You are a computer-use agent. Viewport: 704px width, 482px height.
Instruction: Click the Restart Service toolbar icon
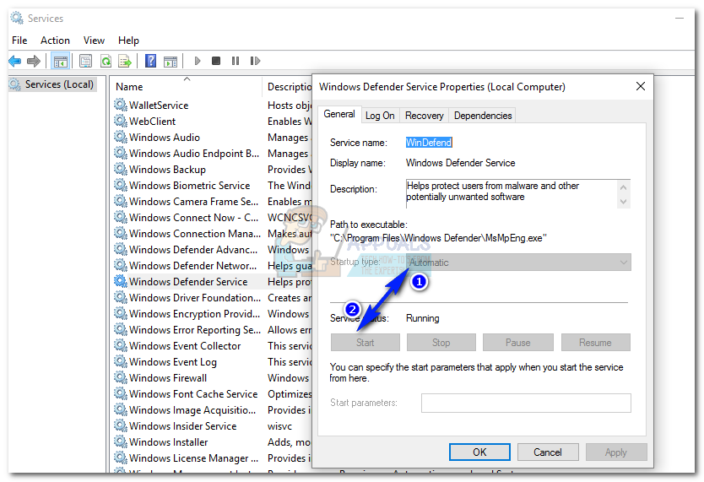click(255, 61)
